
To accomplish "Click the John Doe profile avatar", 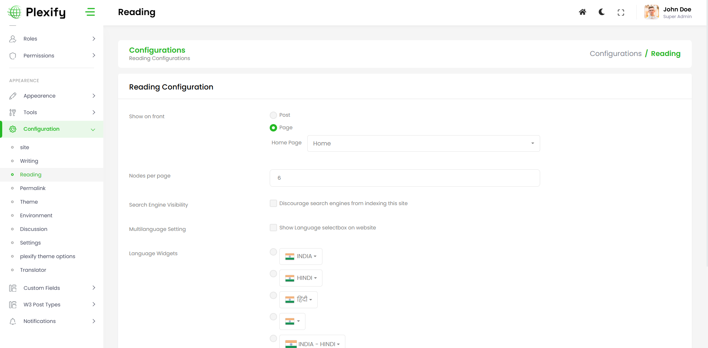I will [x=651, y=12].
